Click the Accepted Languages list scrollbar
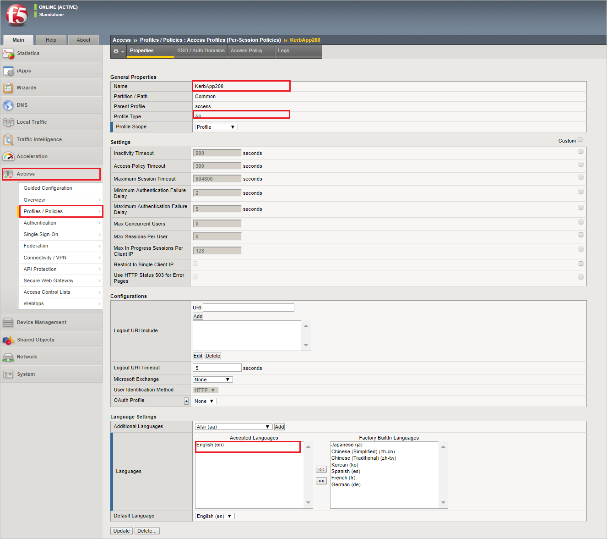Viewport: 607px width, 539px height. pyautogui.click(x=308, y=475)
